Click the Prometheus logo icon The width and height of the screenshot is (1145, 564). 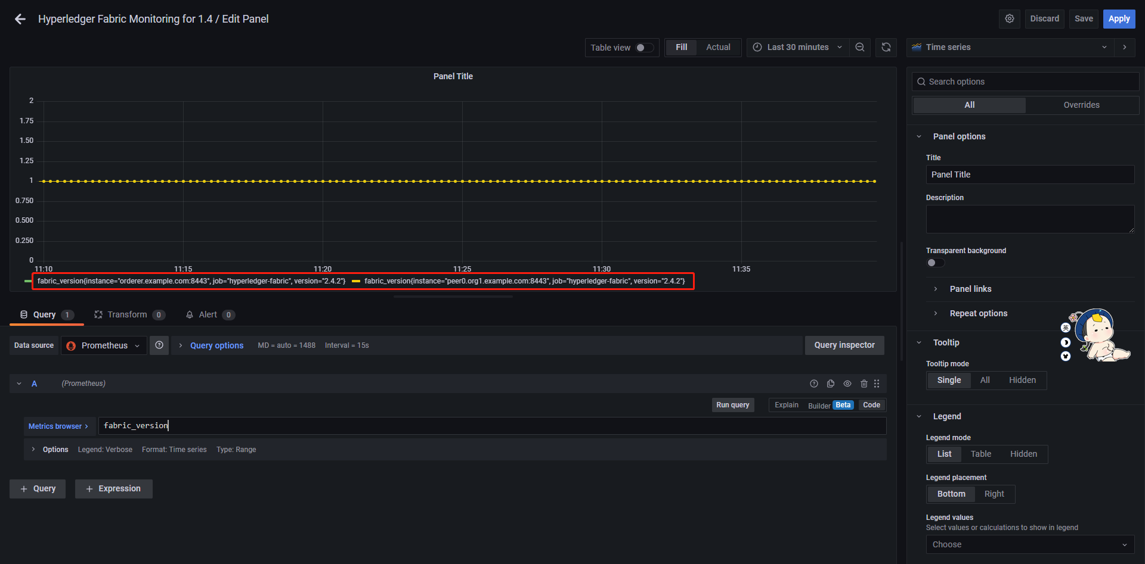click(x=71, y=345)
